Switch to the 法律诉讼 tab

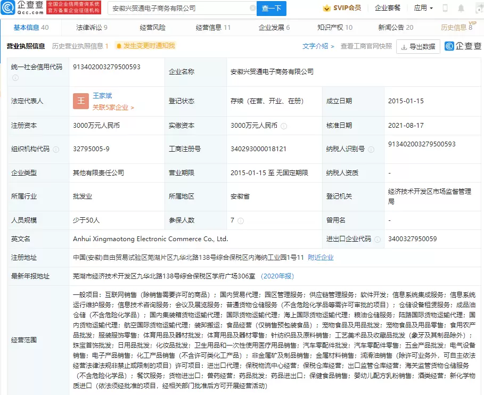coord(92,28)
